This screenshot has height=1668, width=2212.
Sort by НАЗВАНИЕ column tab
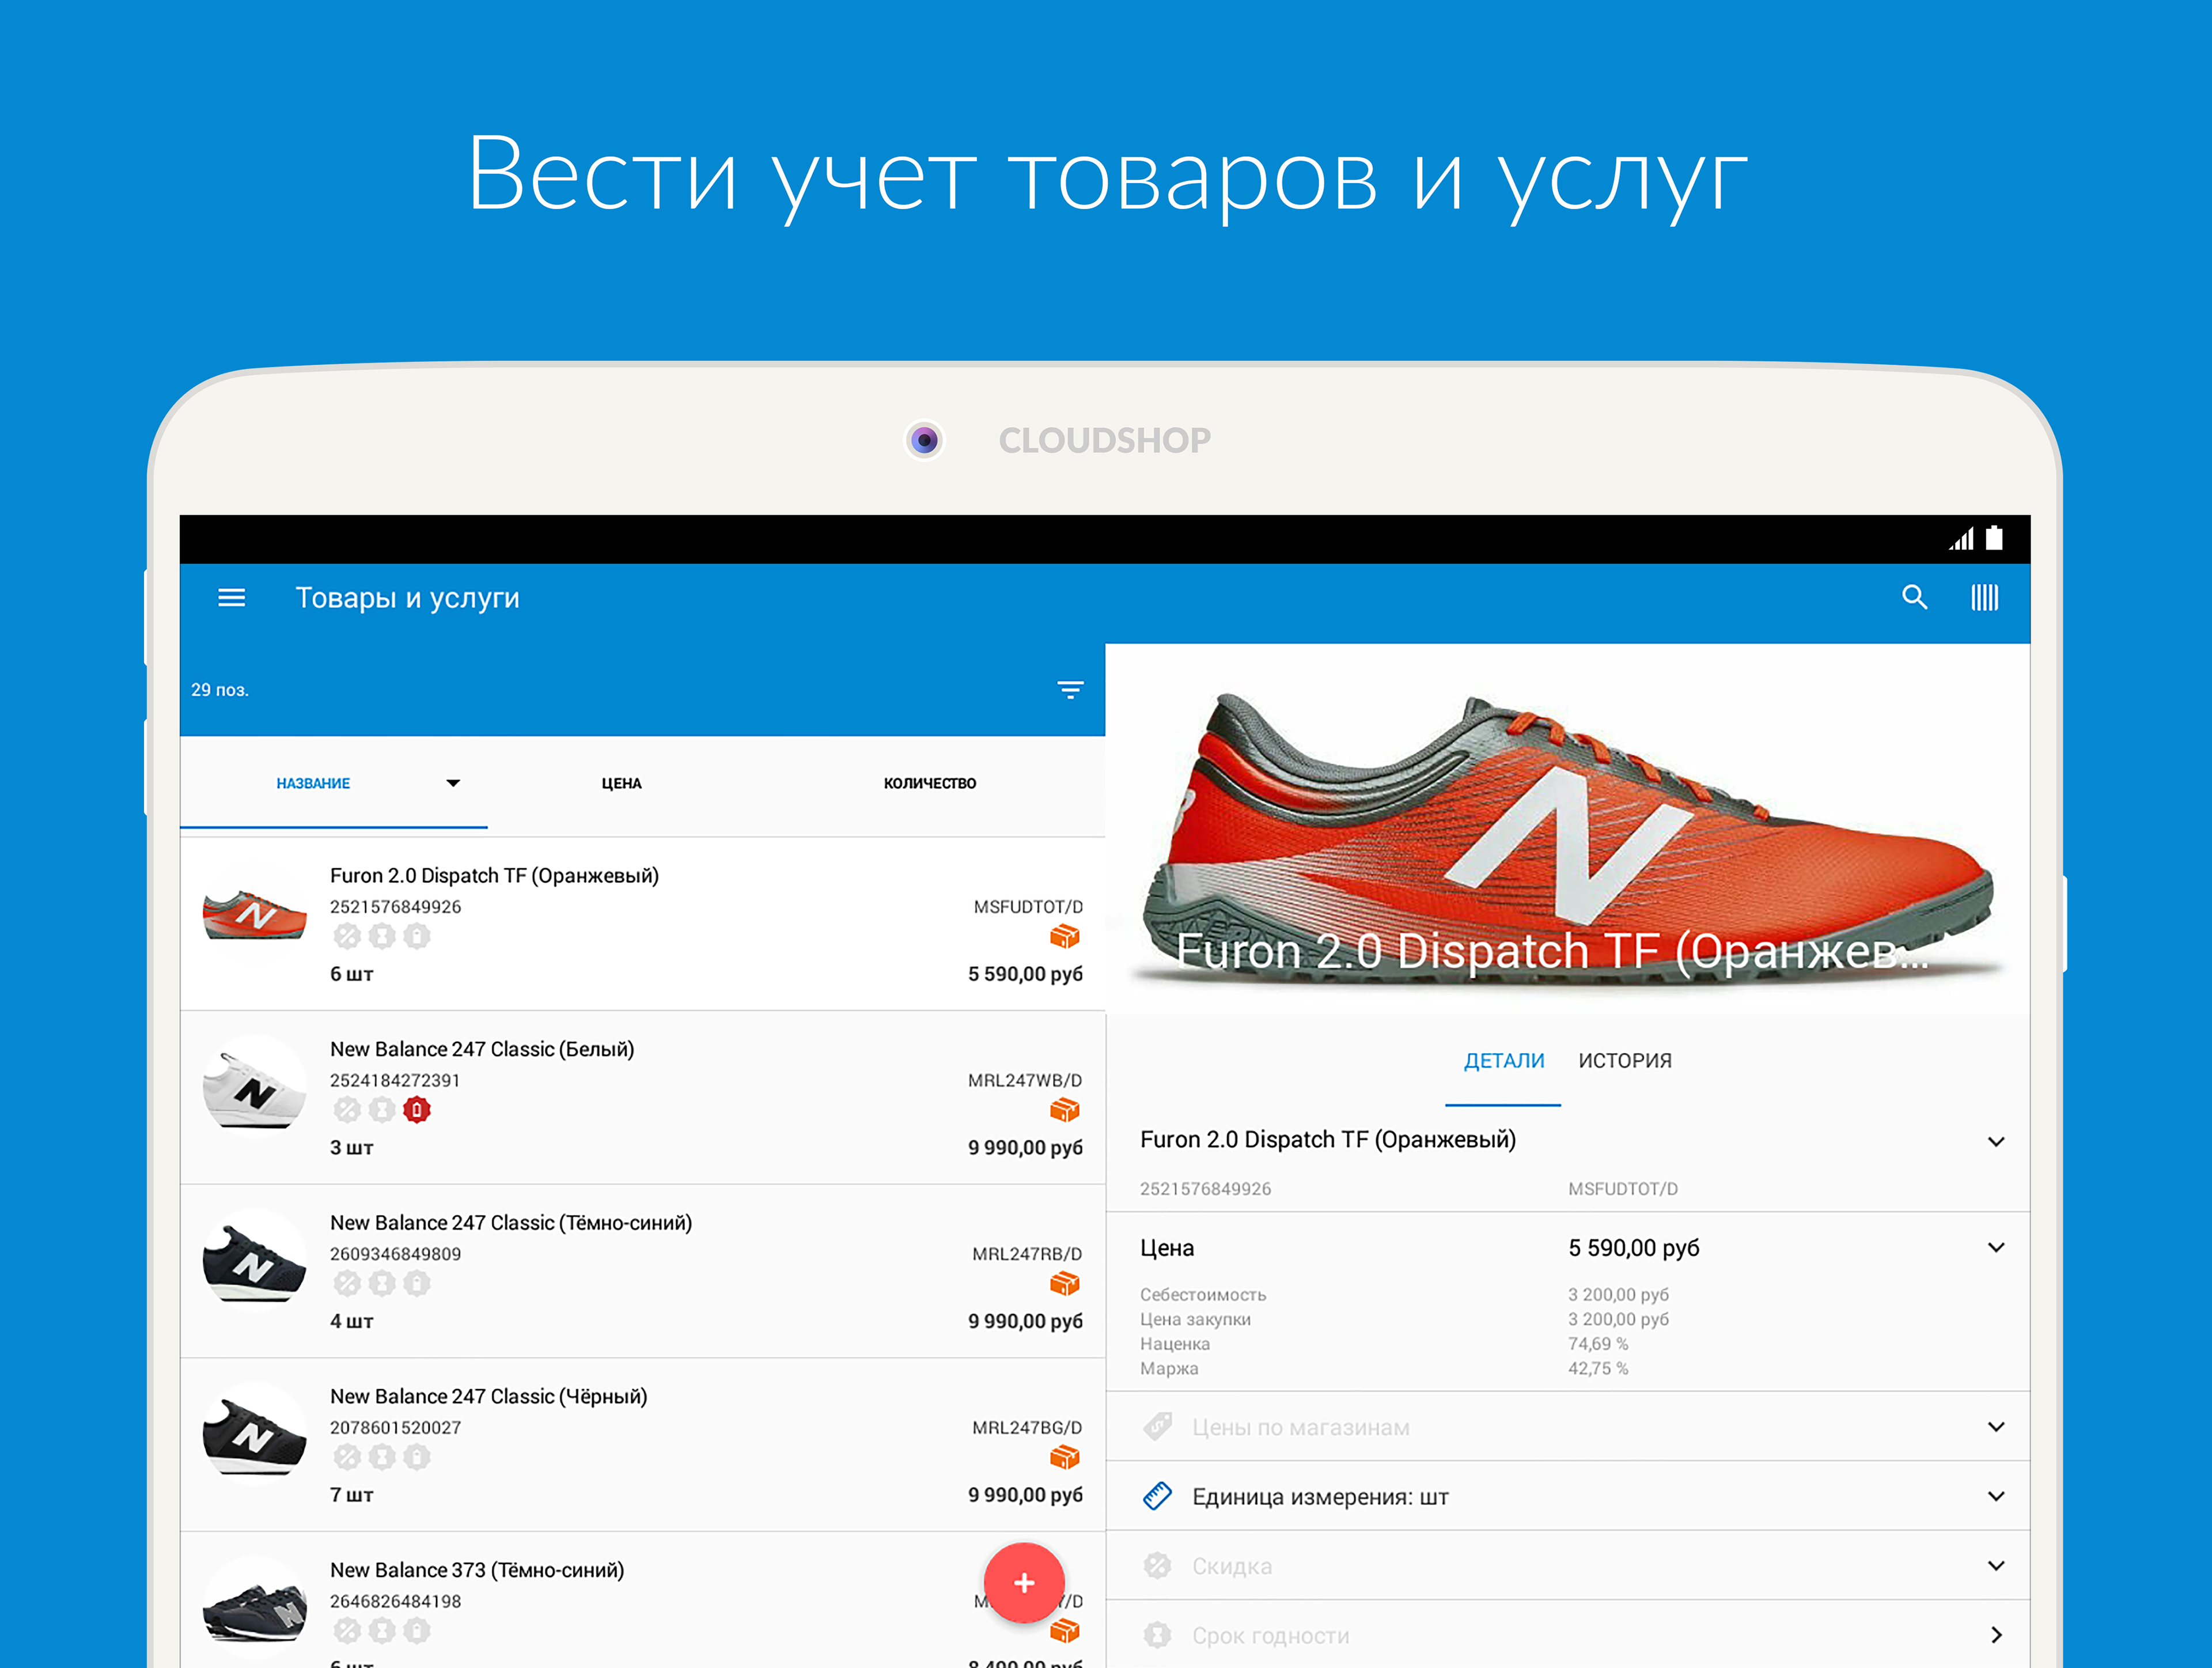pyautogui.click(x=313, y=784)
